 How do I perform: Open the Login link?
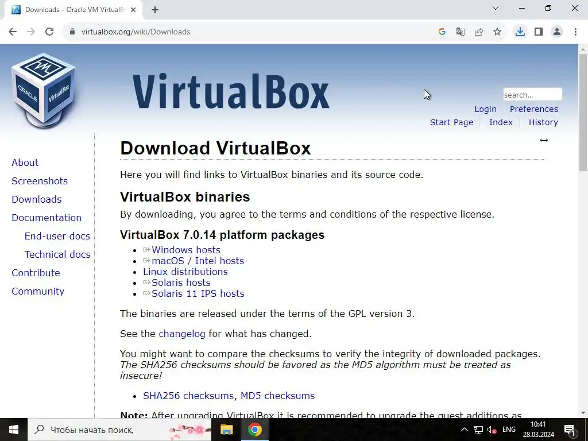[485, 109]
